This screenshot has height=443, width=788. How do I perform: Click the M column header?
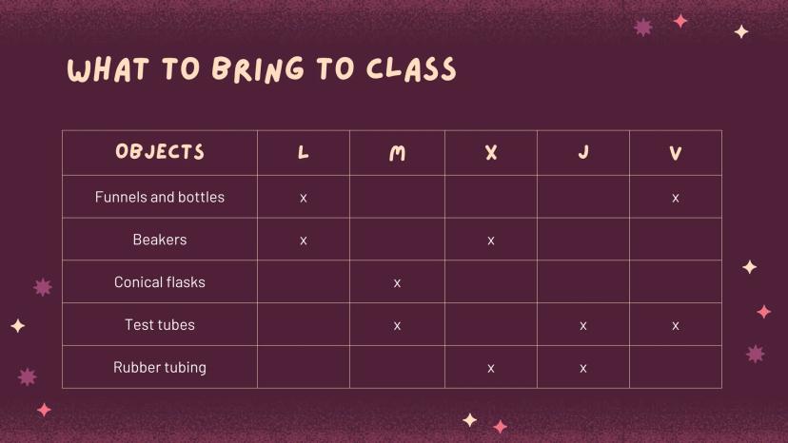point(397,153)
